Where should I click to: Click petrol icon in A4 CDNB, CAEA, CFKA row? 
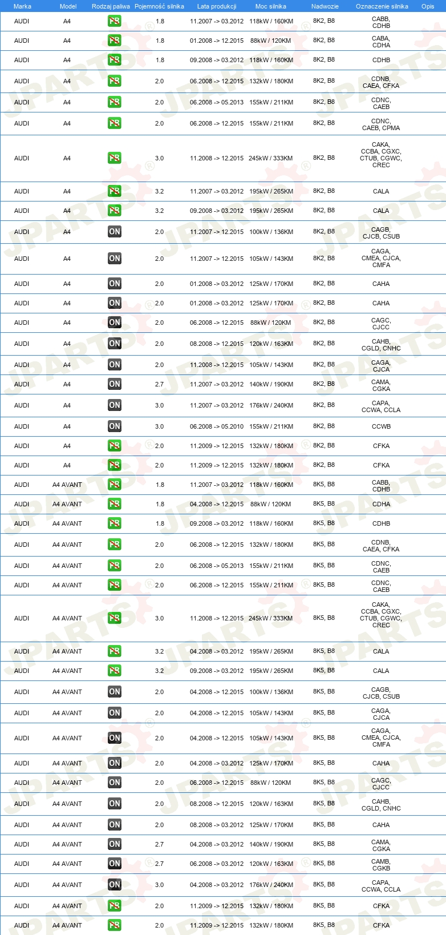pyautogui.click(x=115, y=81)
